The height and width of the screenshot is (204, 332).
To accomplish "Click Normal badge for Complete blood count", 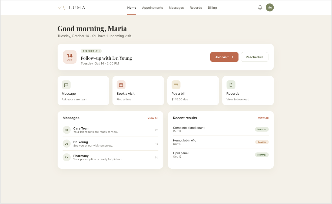I will [262, 130].
